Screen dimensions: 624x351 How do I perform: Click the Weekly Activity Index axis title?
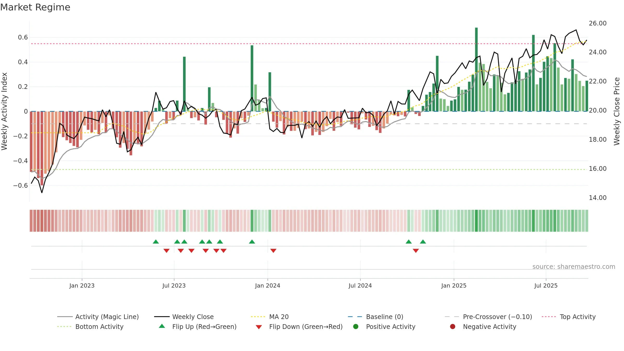coord(4,111)
